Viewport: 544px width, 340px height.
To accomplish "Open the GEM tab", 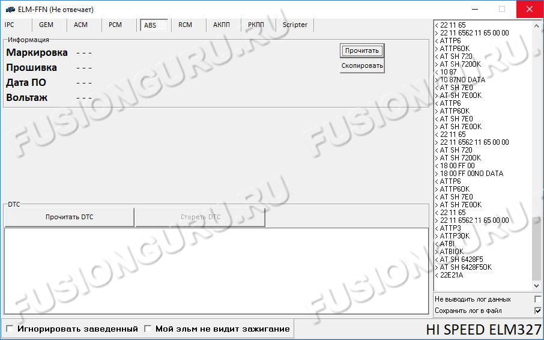I will 46,25.
